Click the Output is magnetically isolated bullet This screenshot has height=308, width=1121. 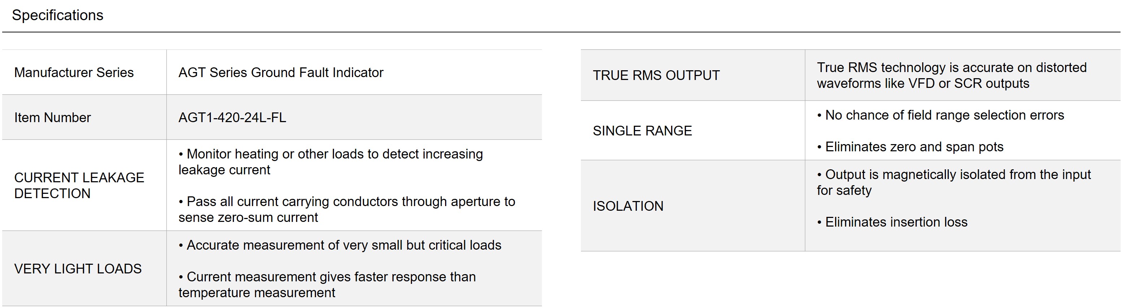click(954, 182)
